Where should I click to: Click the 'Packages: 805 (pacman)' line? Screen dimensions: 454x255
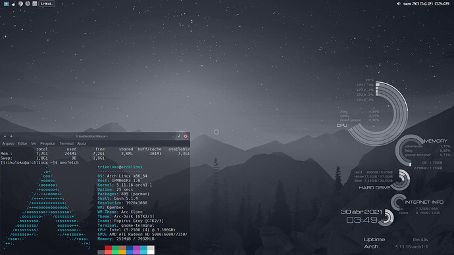point(124,194)
